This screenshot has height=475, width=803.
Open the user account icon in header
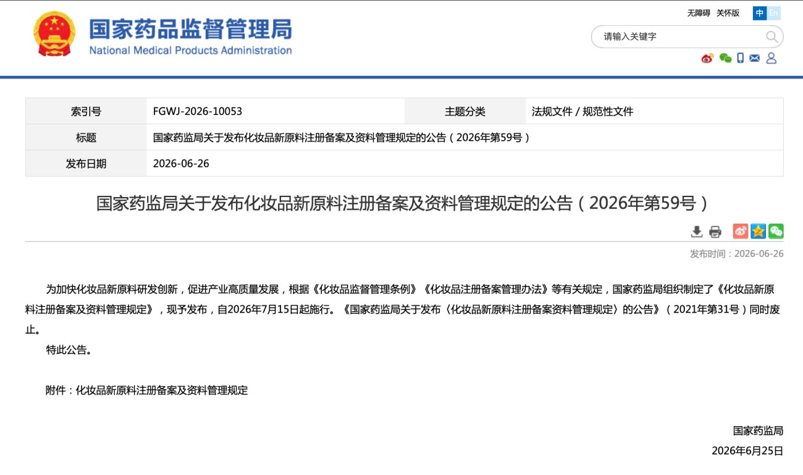click(x=771, y=58)
